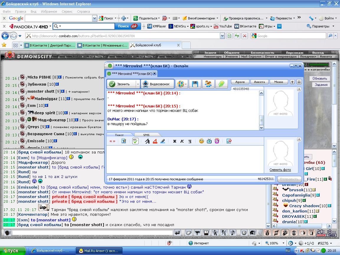Open the contact's Анкета profile
This screenshot has width=340, height=255.
[259, 82]
